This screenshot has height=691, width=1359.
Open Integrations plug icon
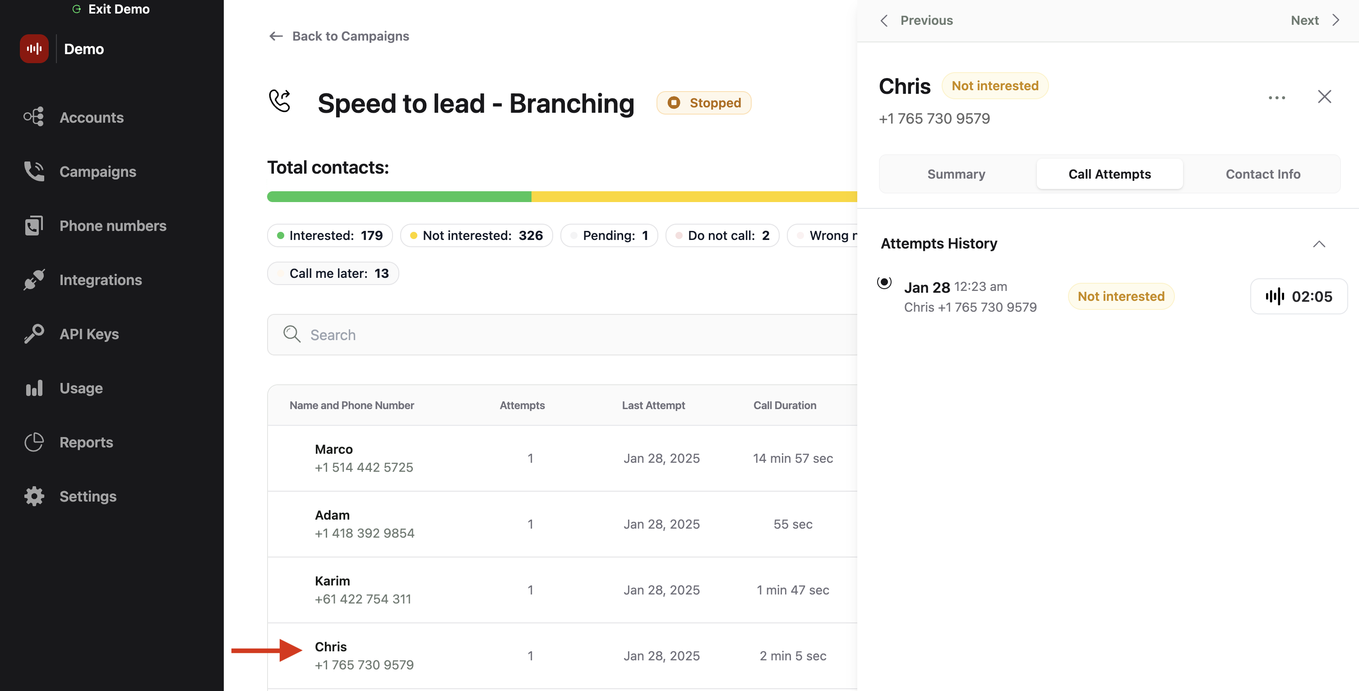coord(34,280)
